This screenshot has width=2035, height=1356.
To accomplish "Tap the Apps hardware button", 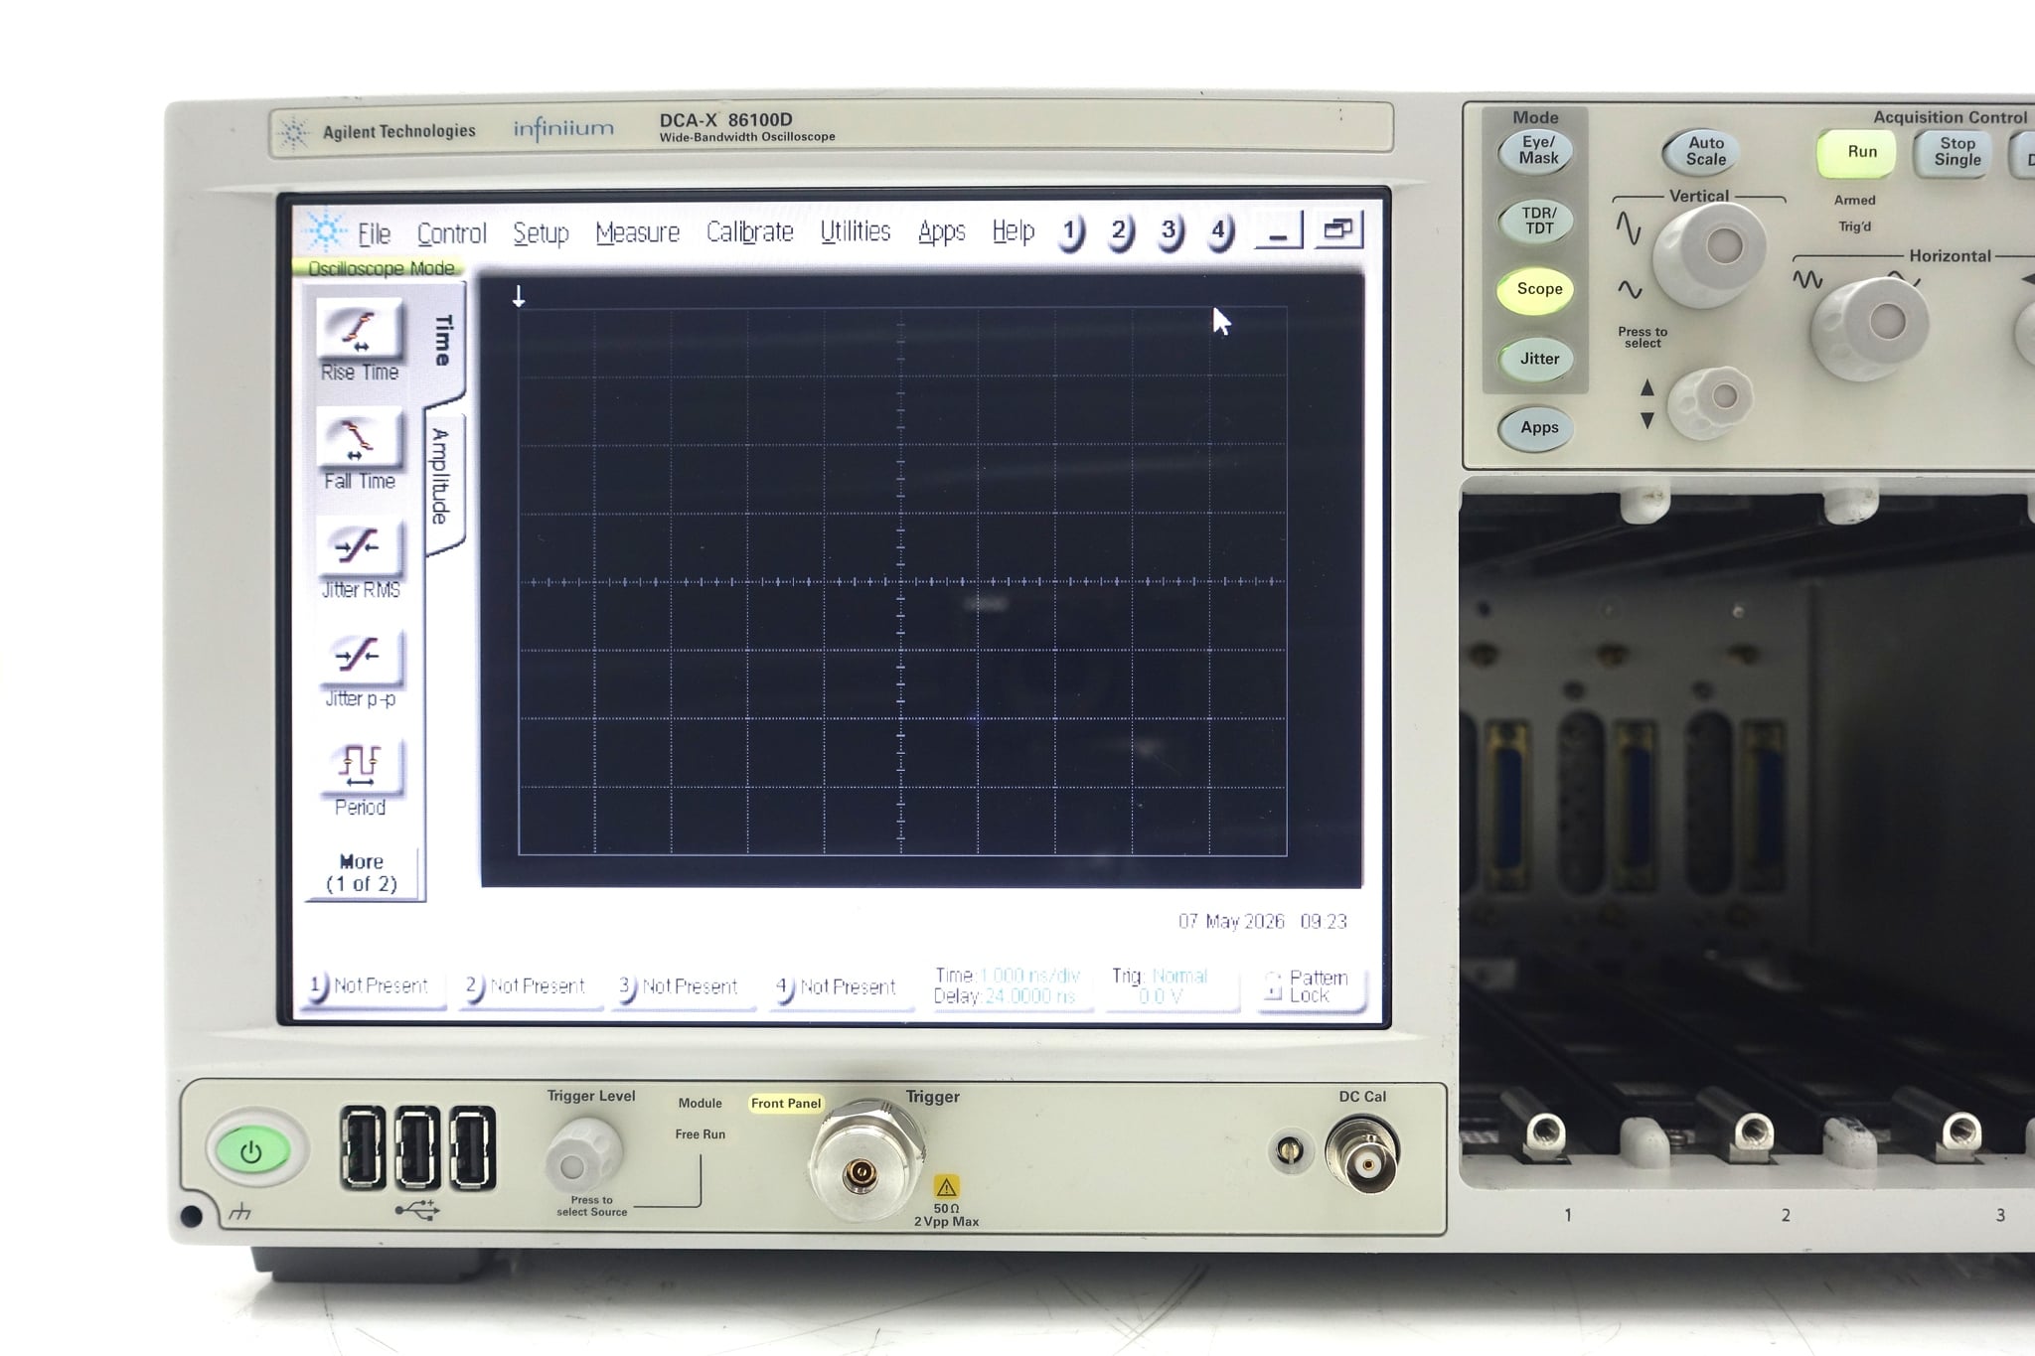I will point(1538,428).
